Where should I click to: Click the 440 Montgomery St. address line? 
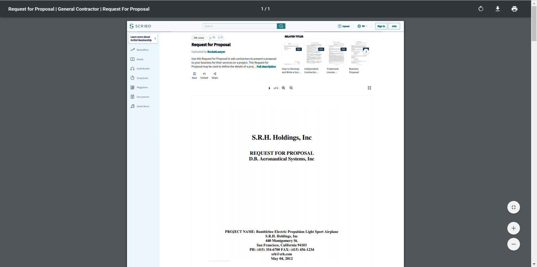pos(282,241)
